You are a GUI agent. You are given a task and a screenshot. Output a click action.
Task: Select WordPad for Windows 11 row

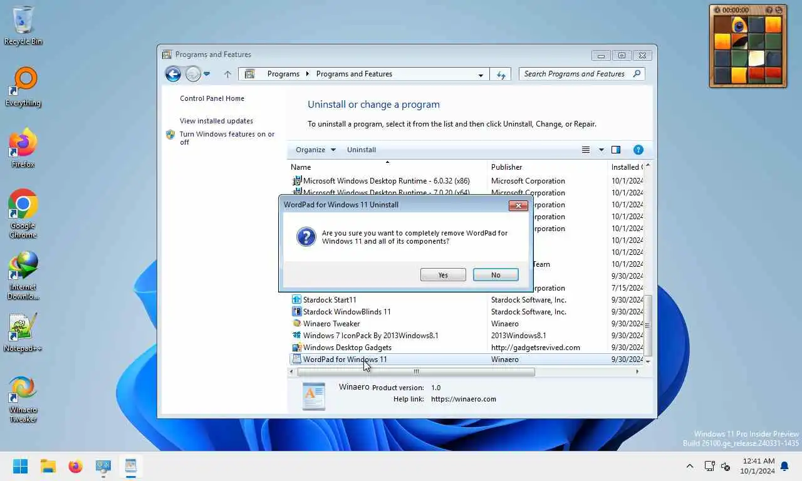[x=466, y=359]
